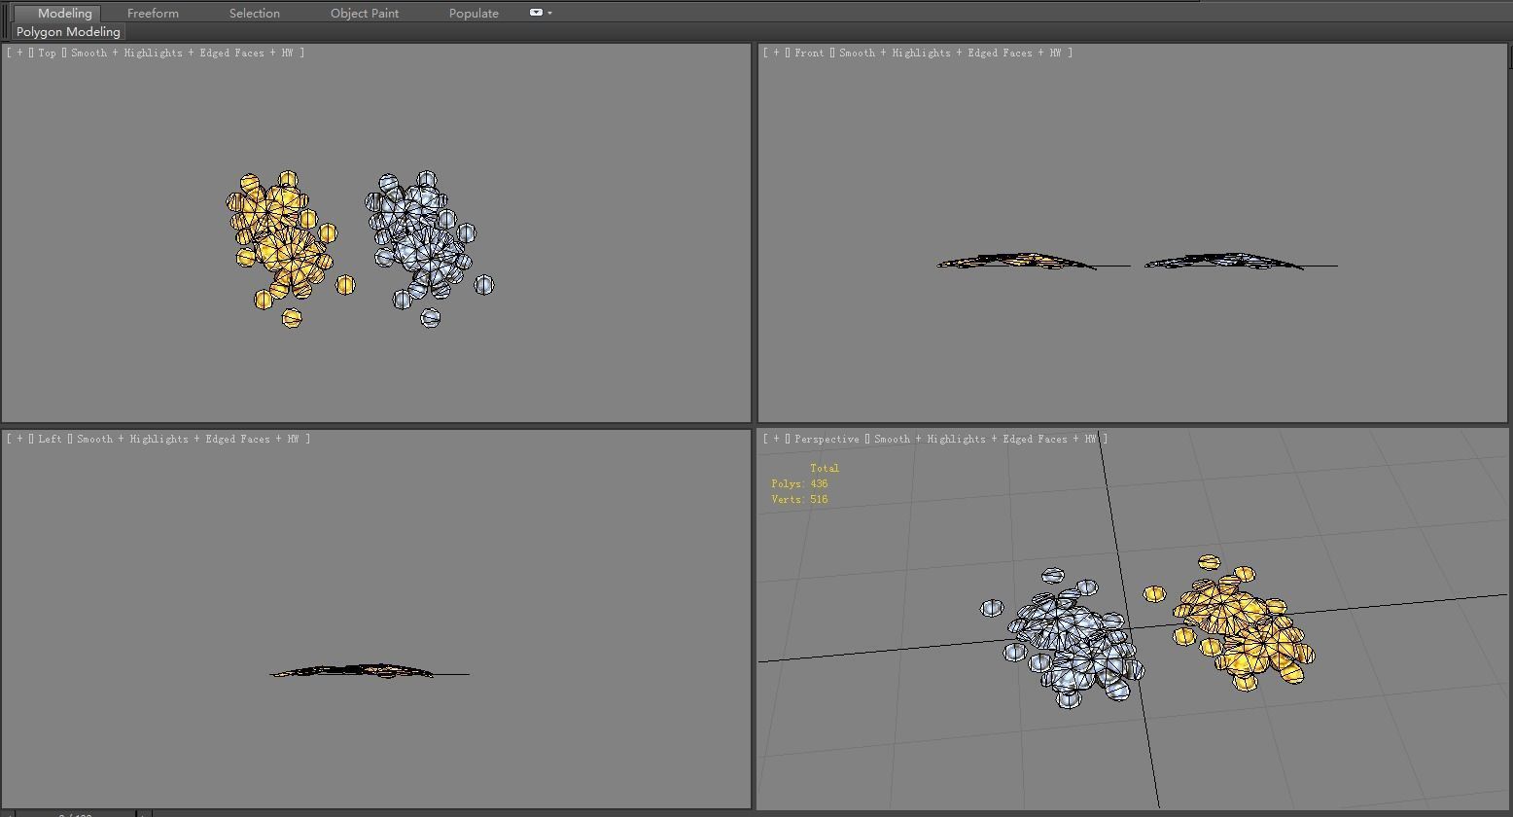1513x817 pixels.
Task: Open the Populate ribbon tab
Action: (474, 13)
